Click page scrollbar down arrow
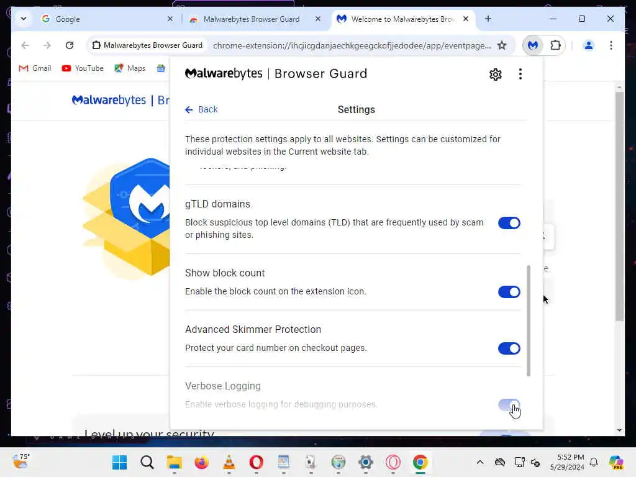636x477 pixels. [x=619, y=430]
